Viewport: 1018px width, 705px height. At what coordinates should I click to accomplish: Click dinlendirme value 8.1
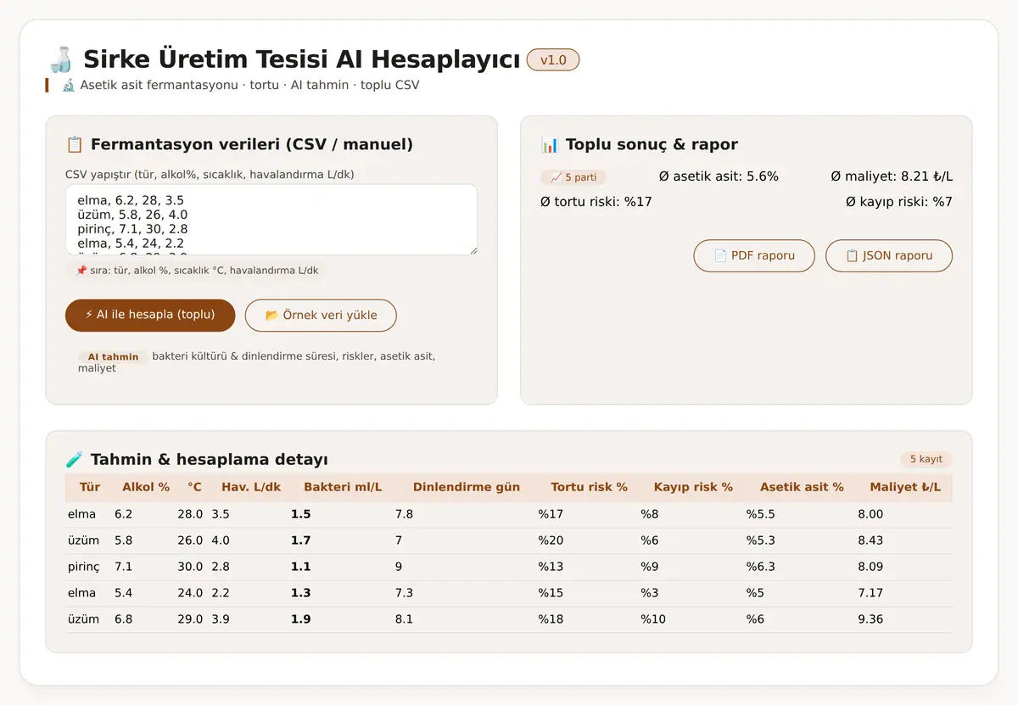(x=404, y=619)
